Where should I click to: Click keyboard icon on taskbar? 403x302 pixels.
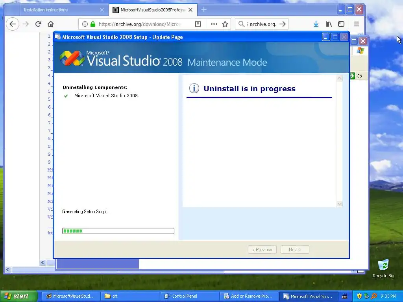coord(345,296)
